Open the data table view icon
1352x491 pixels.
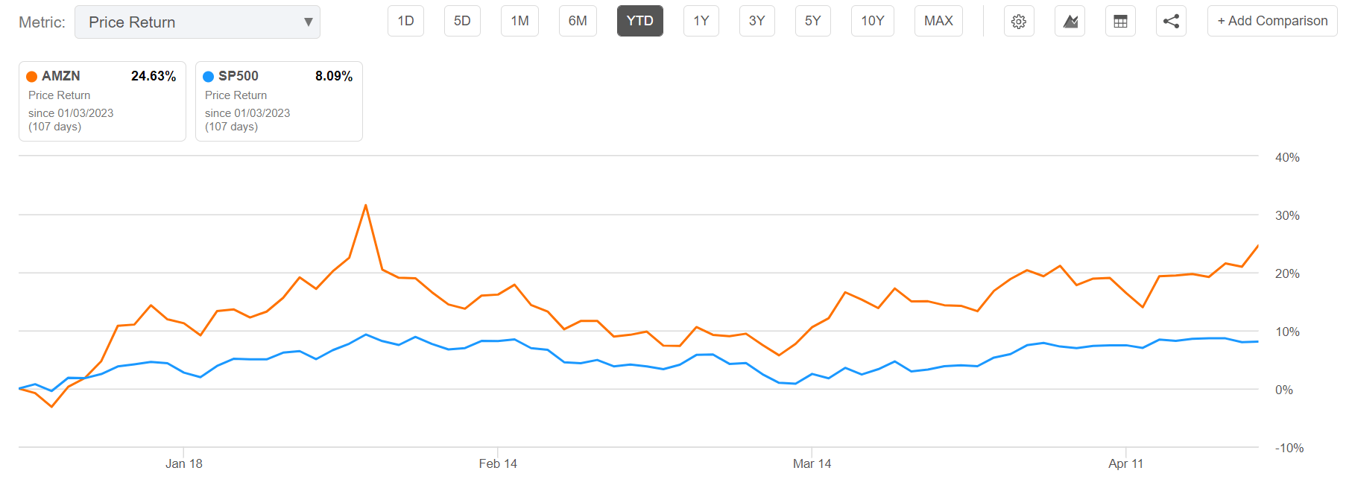1120,21
